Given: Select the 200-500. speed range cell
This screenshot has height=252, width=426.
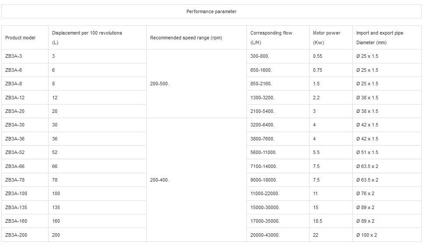Looking at the screenshot, I should pyautogui.click(x=159, y=84).
